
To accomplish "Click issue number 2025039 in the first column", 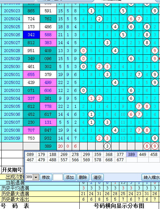I will 12,138.
